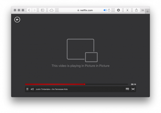Screen dimensions: 161x113
Task: Open the Top Sites star button
Action: (x=127, y=10)
